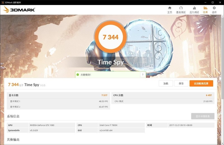The height and width of the screenshot is (145, 224).
Task: Click the 显卡分数 7 517 value
Action: coord(104,95)
